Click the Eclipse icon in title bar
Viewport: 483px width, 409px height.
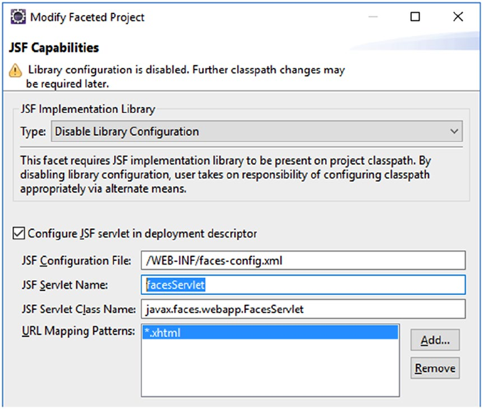click(18, 17)
